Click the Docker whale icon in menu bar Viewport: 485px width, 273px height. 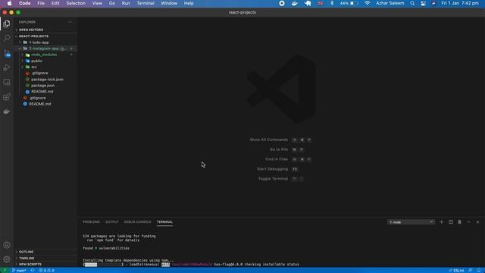coord(295,3)
